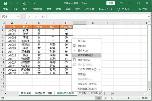Choose 删除(D) from context menu

pyautogui.click(x=87, y=46)
